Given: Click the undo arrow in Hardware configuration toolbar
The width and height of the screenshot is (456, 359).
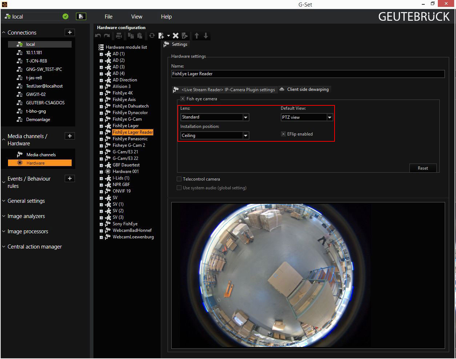Looking at the screenshot, I should (x=98, y=36).
